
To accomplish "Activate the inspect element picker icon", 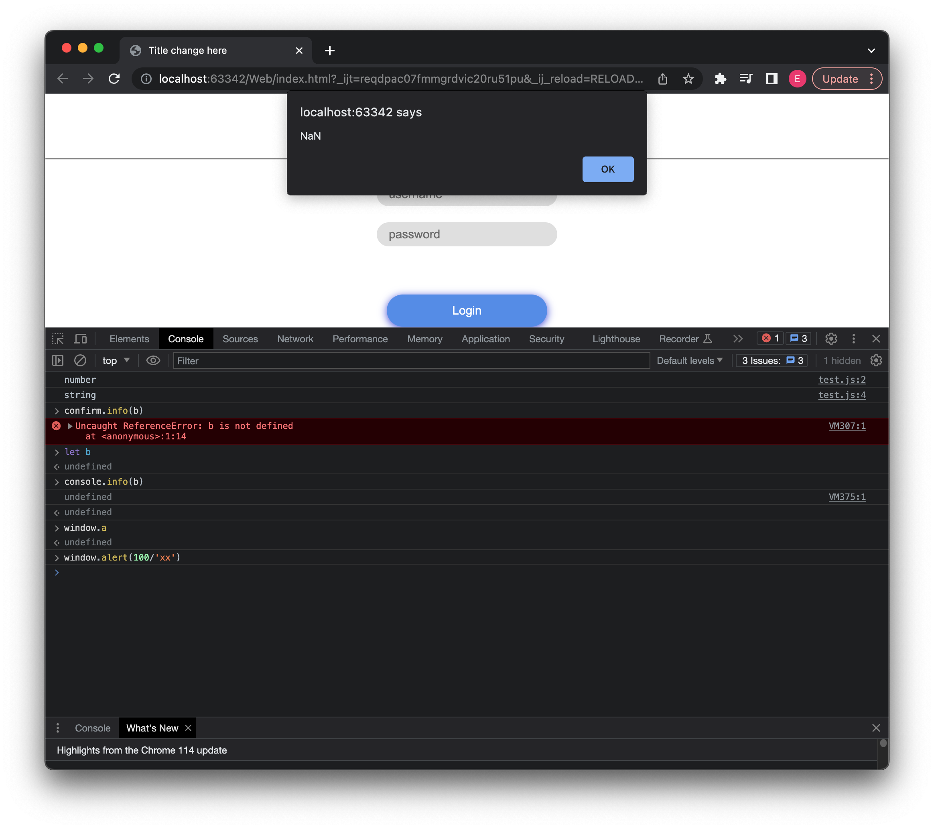I will click(x=58, y=339).
